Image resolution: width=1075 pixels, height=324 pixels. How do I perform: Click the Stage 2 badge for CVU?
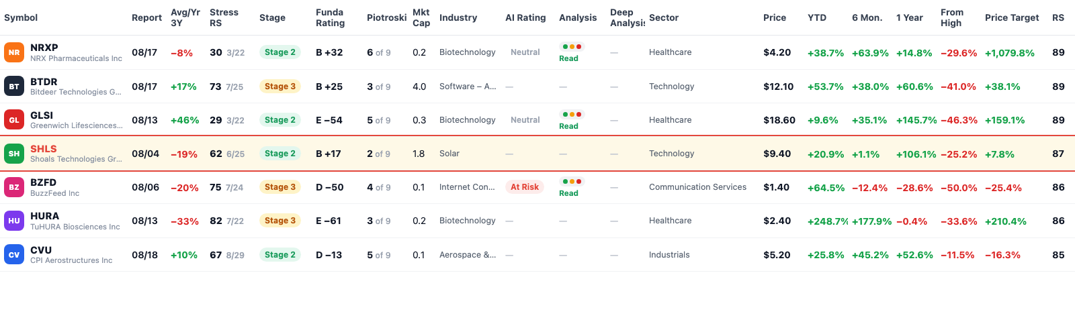(280, 255)
